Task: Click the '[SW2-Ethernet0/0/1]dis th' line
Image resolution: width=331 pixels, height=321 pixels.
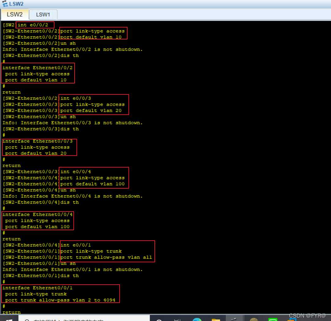Action: click(x=40, y=276)
